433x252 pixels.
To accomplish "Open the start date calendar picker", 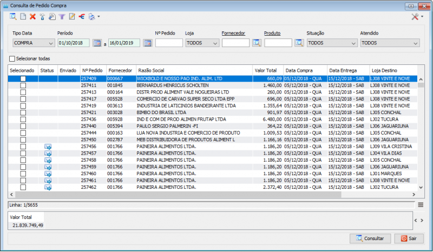I will click(x=97, y=43).
